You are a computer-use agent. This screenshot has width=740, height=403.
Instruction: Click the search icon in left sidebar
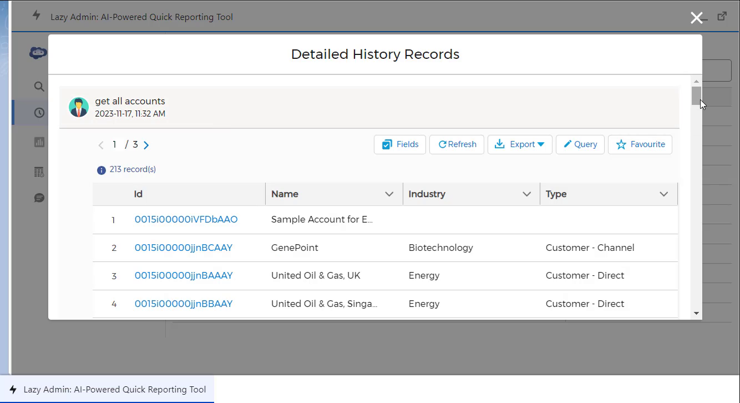[x=39, y=87]
